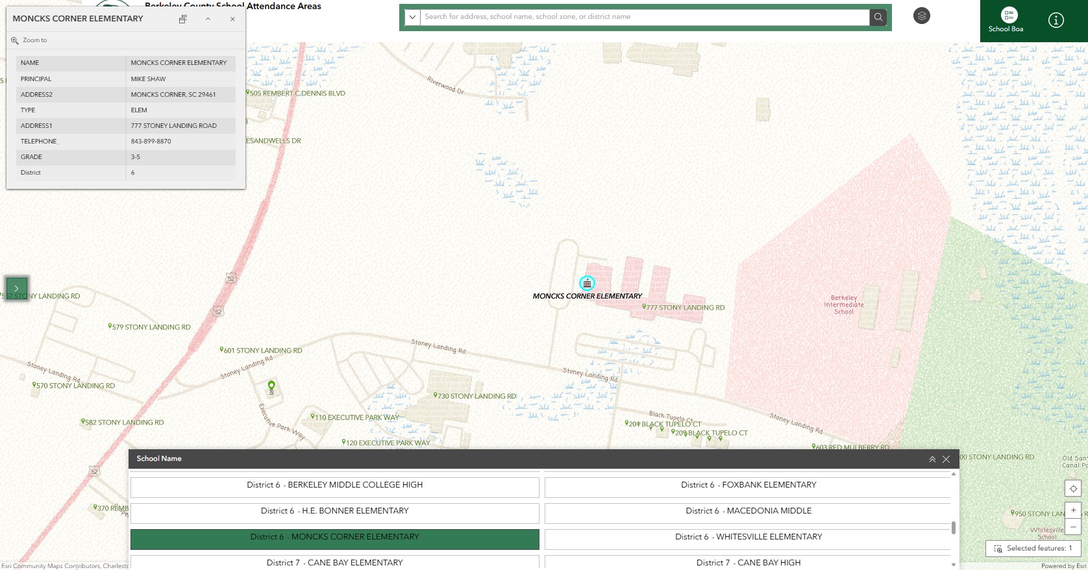Select District 6 Foxbank Elementary
Screen dimensions: 1088x570
click(748, 488)
